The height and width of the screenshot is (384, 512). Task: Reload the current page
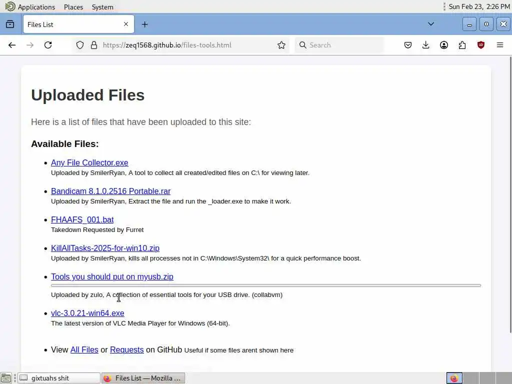[48, 45]
